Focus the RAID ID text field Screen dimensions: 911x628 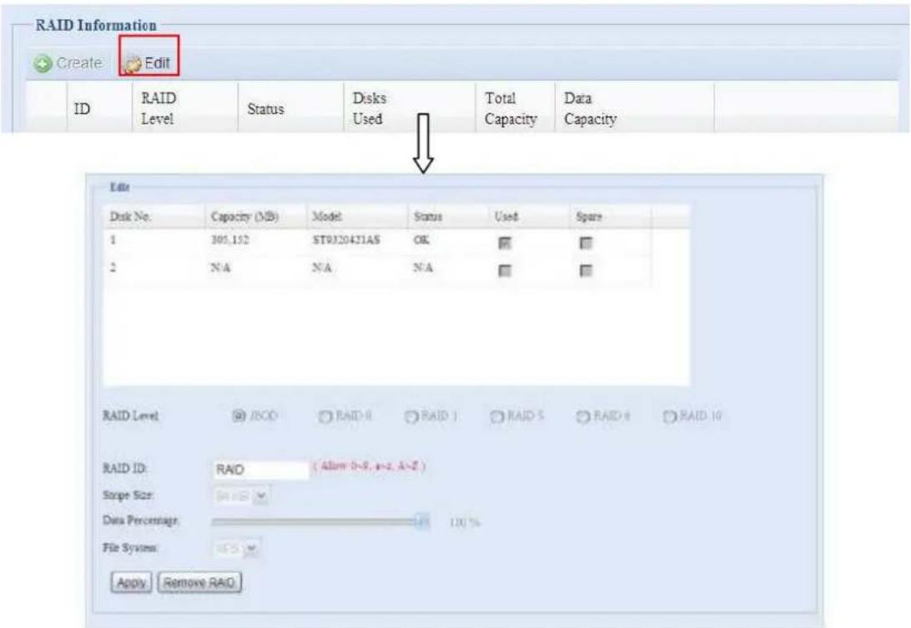tap(260, 470)
